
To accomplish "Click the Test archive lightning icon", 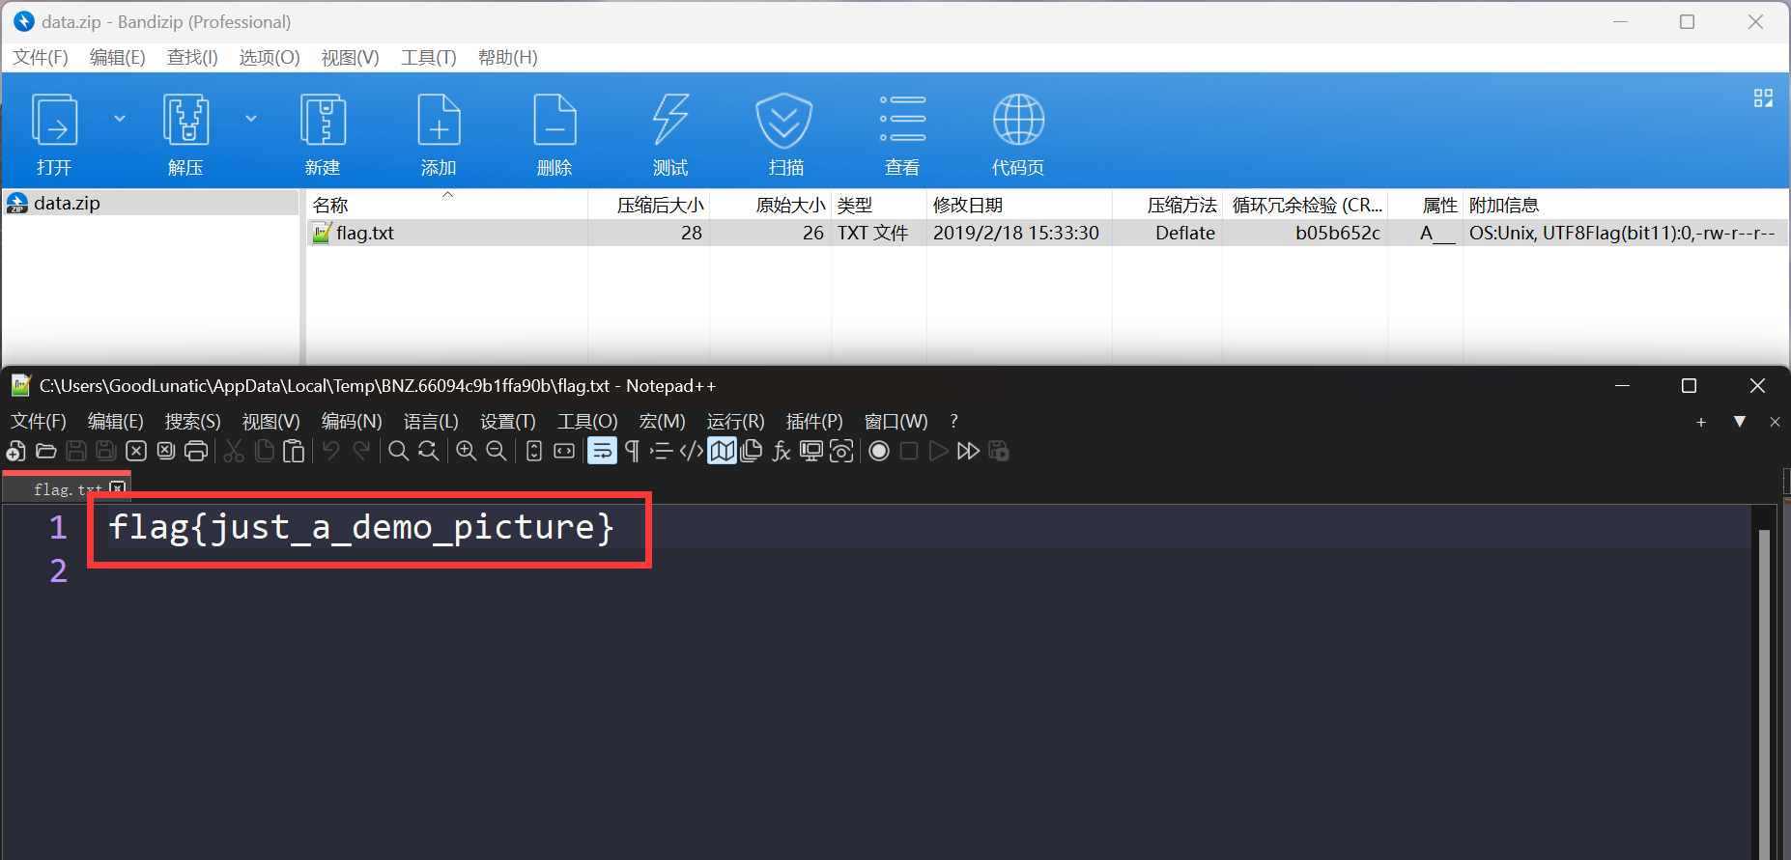I will [x=670, y=121].
